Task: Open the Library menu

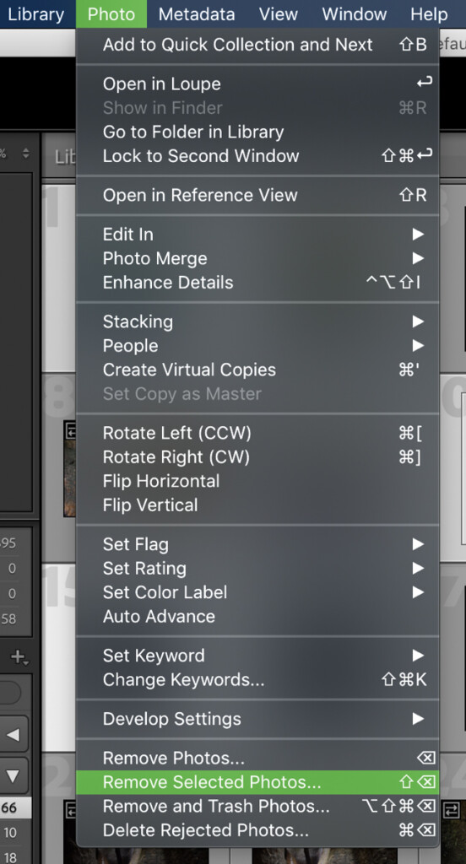Action: (35, 13)
